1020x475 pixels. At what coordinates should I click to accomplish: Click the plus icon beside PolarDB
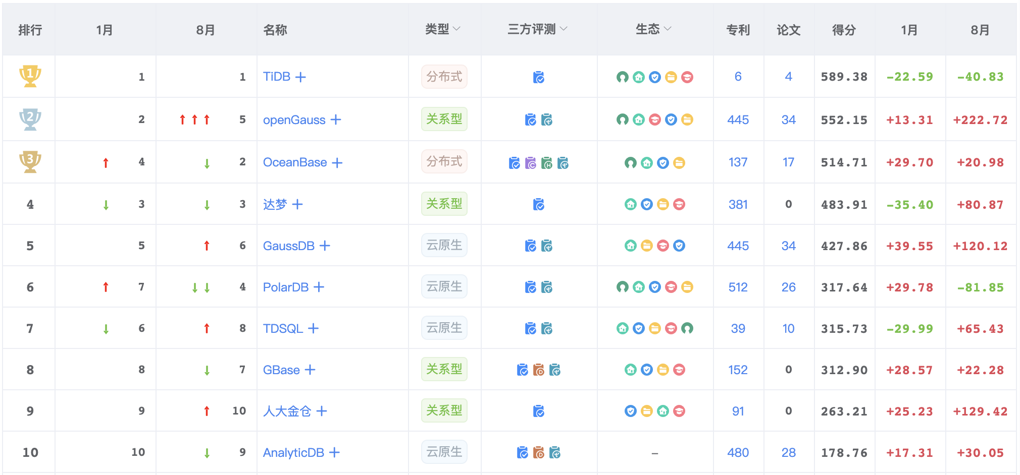pyautogui.click(x=319, y=287)
